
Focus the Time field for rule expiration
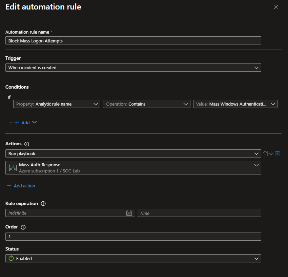point(199,213)
